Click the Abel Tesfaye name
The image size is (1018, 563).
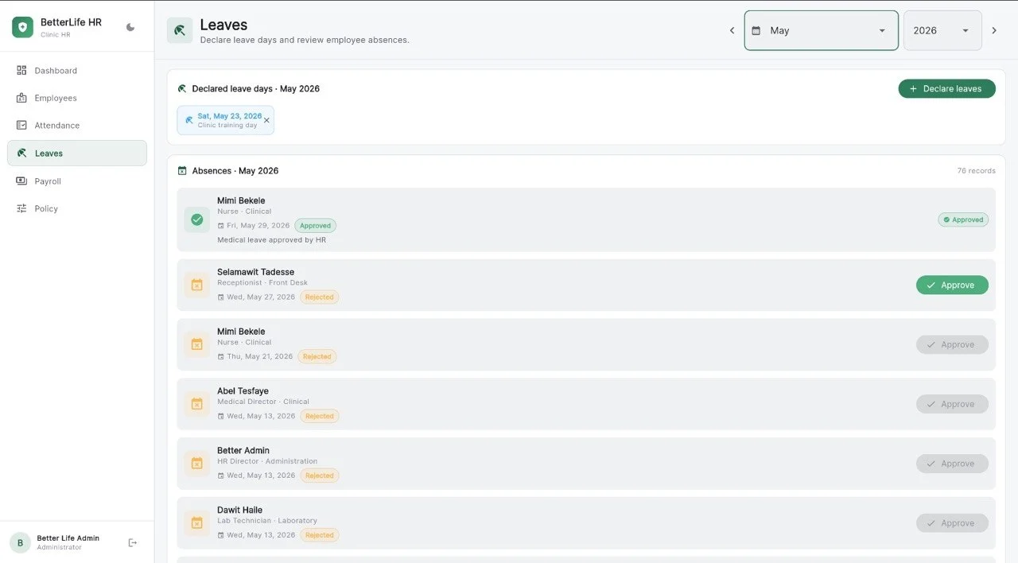click(x=243, y=391)
